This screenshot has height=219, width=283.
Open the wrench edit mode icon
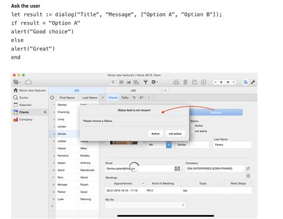click(x=253, y=82)
